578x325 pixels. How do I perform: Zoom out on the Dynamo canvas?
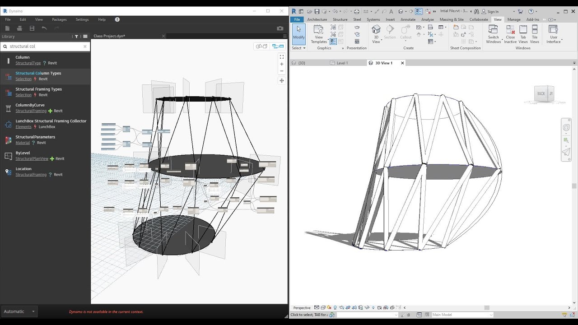pyautogui.click(x=282, y=71)
